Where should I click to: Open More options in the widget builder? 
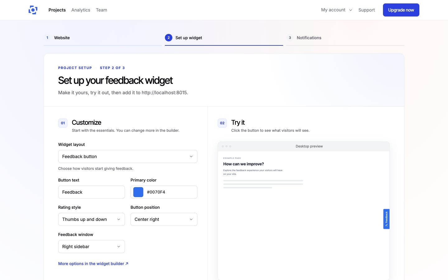point(93,264)
